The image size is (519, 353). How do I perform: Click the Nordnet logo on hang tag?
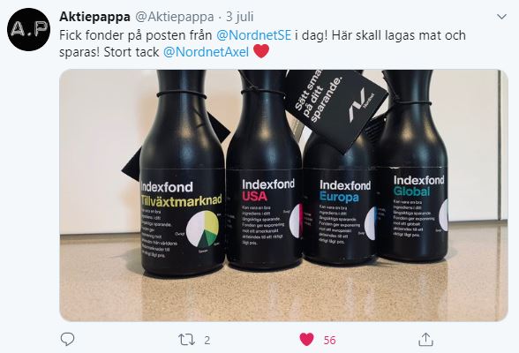click(x=358, y=104)
